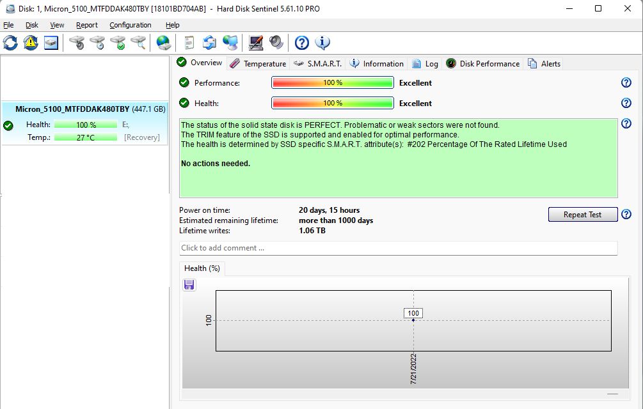
Task: Click the blue question mark toolbar icon
Action: click(x=302, y=43)
